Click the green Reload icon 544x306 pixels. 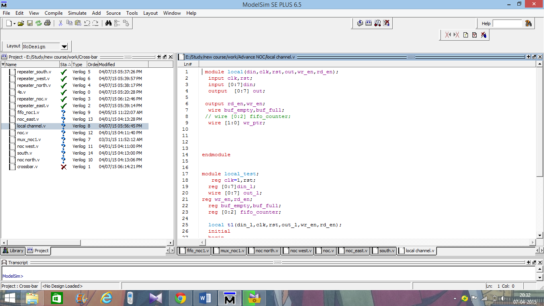click(39, 23)
